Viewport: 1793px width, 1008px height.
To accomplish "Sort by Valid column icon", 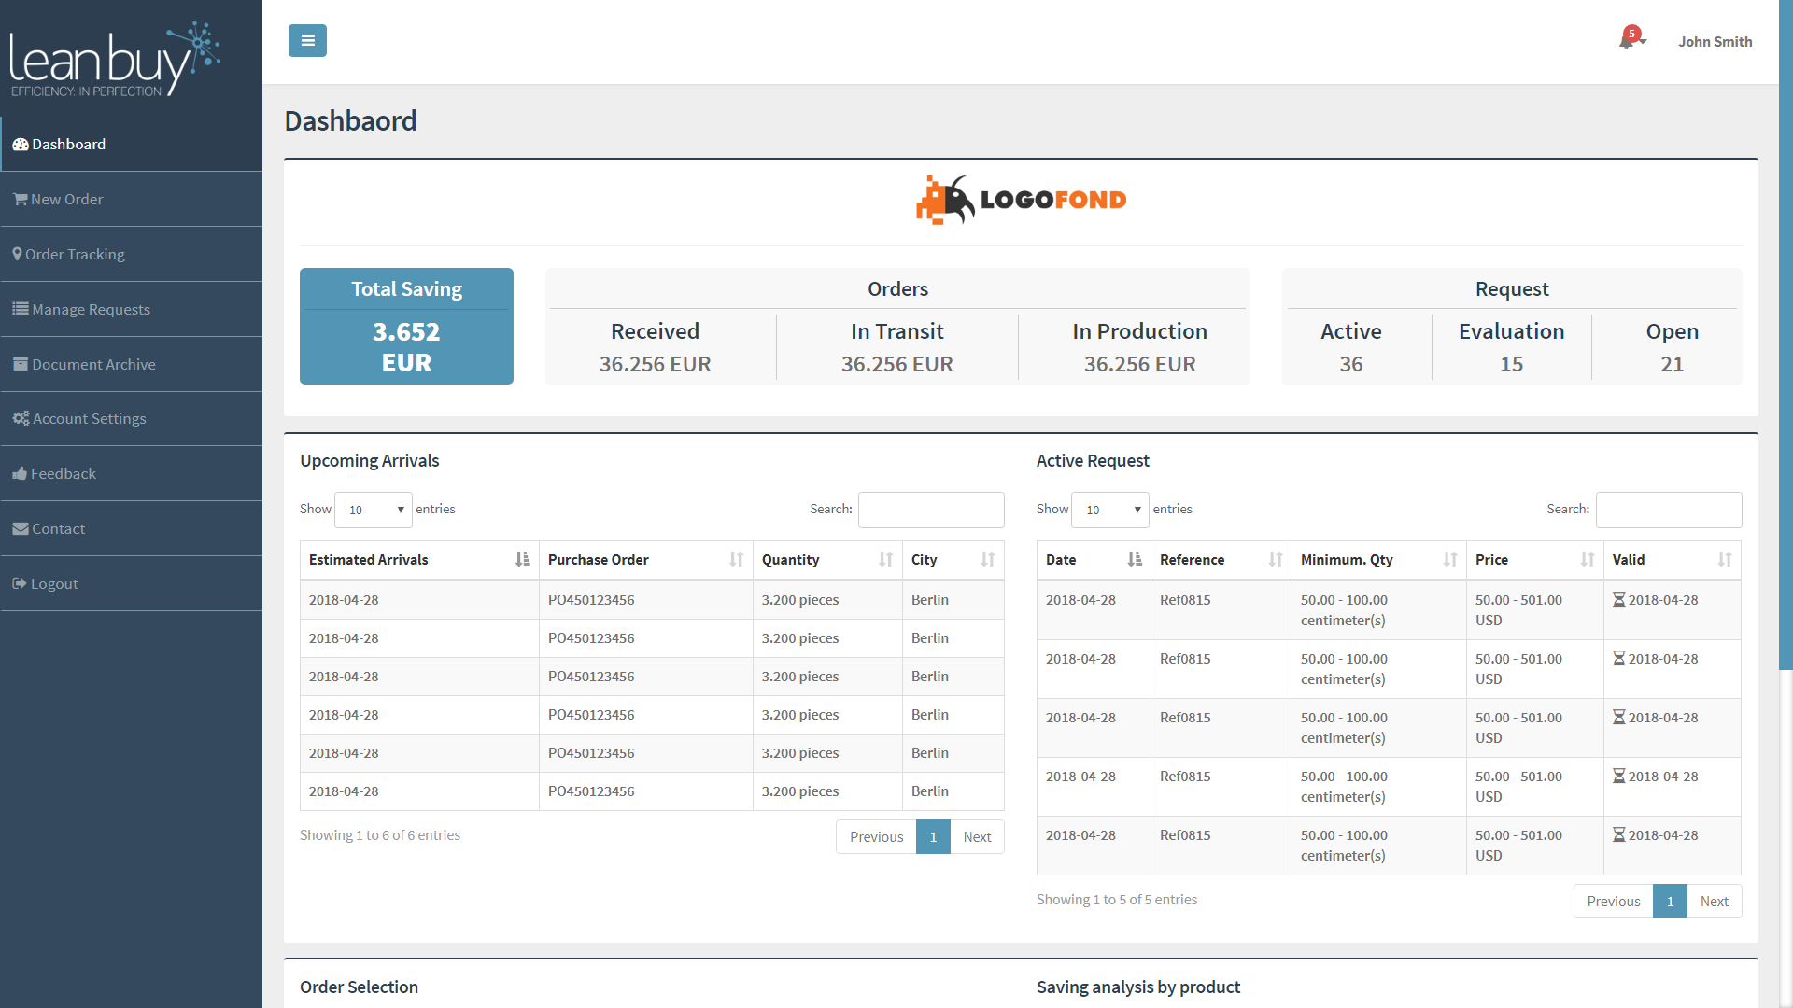I will click(1725, 559).
